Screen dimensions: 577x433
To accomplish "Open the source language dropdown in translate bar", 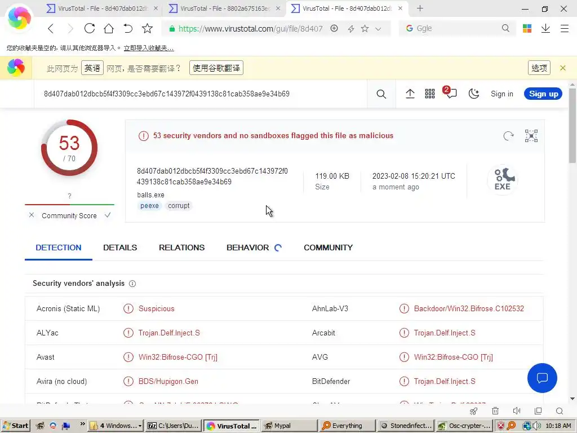I will (92, 68).
